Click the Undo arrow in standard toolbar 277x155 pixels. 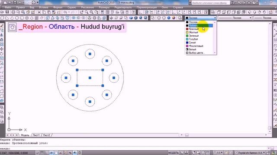tap(65, 12)
